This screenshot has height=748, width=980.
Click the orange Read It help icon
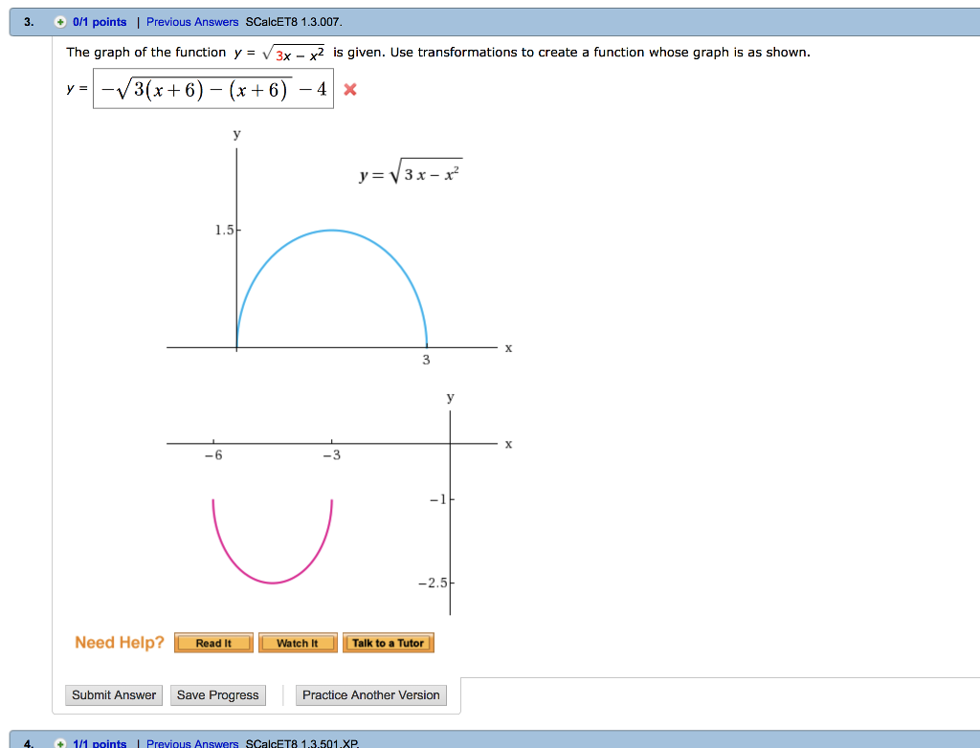212,643
